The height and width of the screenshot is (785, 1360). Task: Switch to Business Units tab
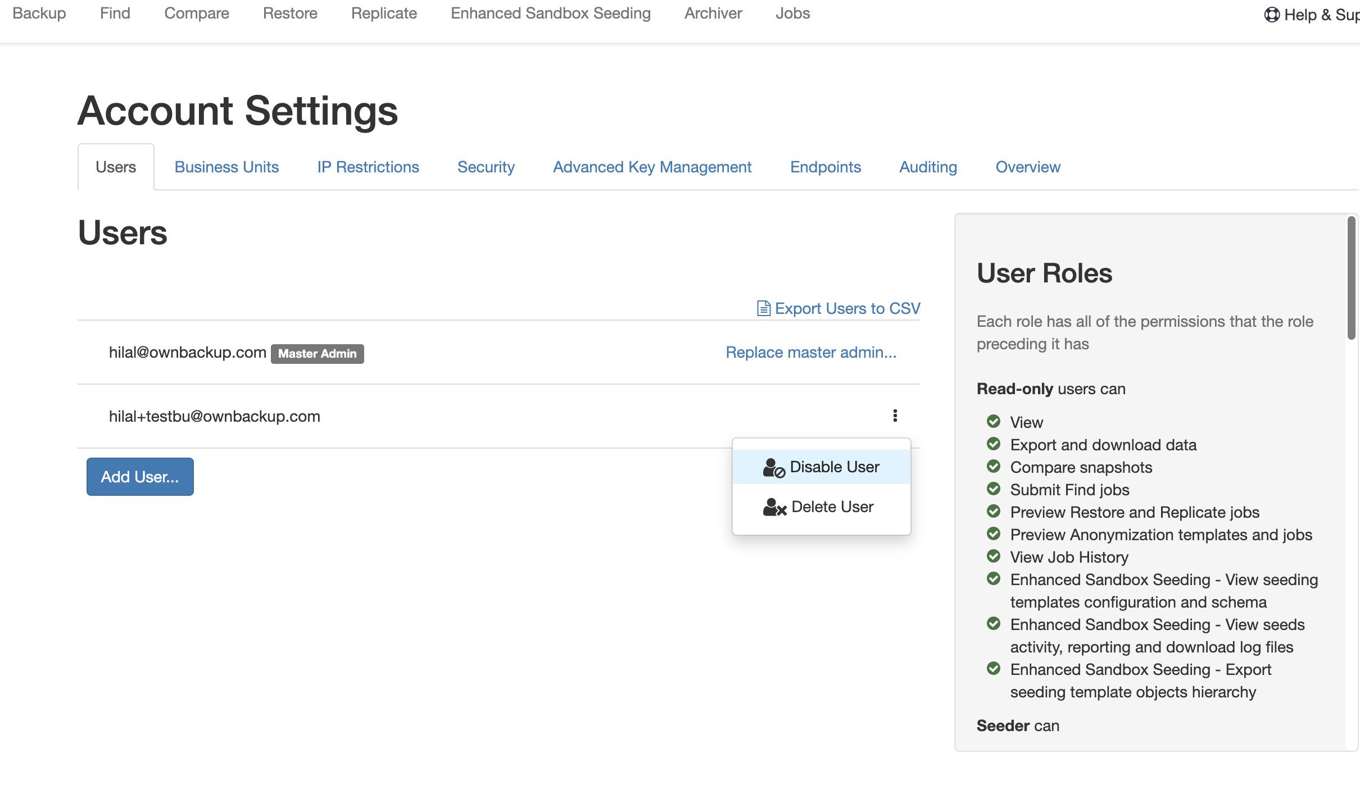pyautogui.click(x=226, y=167)
